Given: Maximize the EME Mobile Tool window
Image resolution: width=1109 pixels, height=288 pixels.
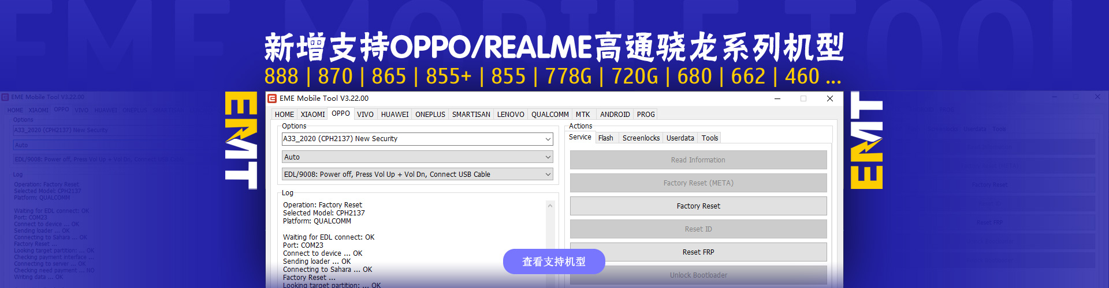Looking at the screenshot, I should (803, 98).
